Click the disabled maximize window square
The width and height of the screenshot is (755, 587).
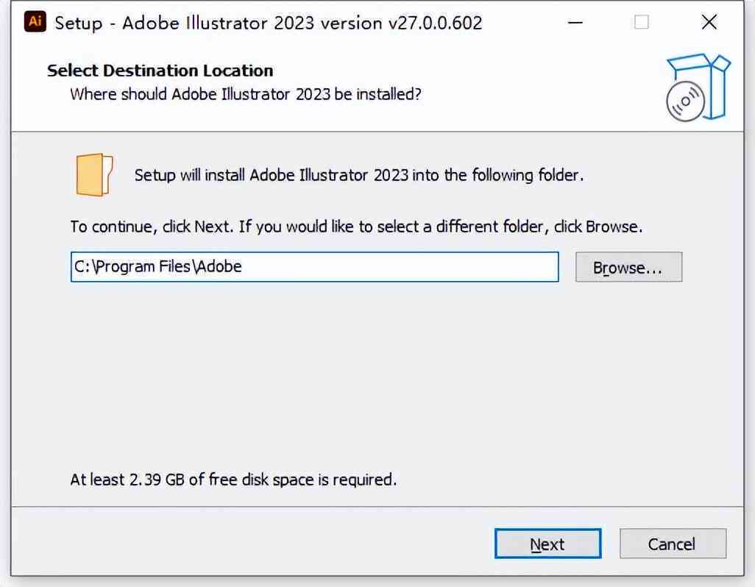click(x=642, y=22)
